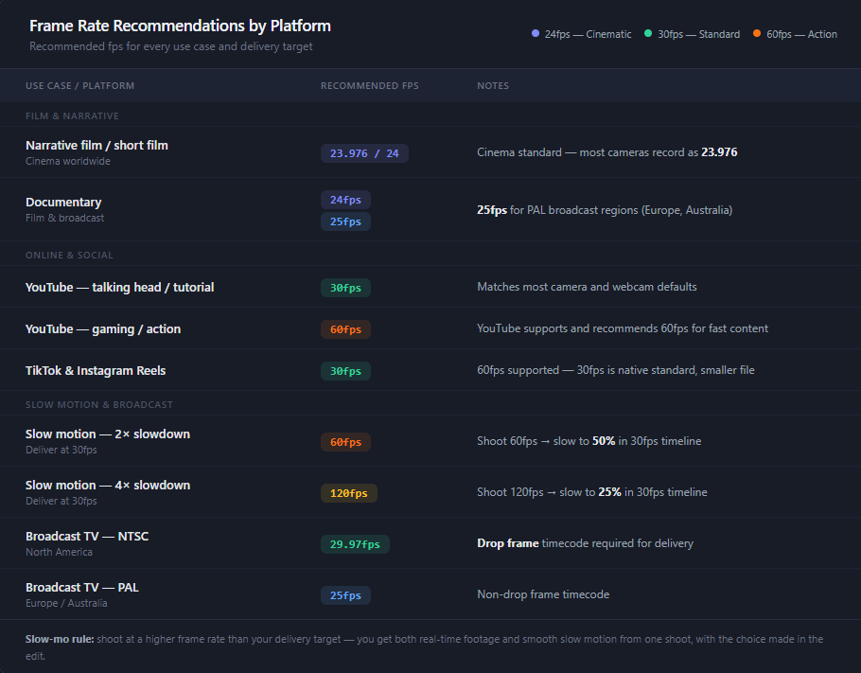Image resolution: width=861 pixels, height=673 pixels.
Task: Select 'TikTok & Instagram Reels' row title
Action: pyautogui.click(x=96, y=371)
